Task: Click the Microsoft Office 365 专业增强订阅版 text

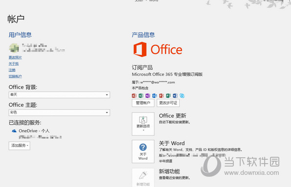Action: (x=167, y=75)
